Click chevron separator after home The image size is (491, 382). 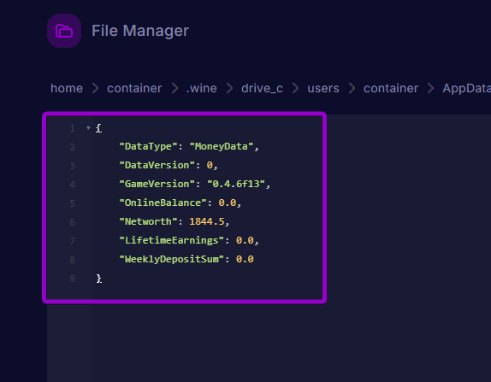pos(95,88)
